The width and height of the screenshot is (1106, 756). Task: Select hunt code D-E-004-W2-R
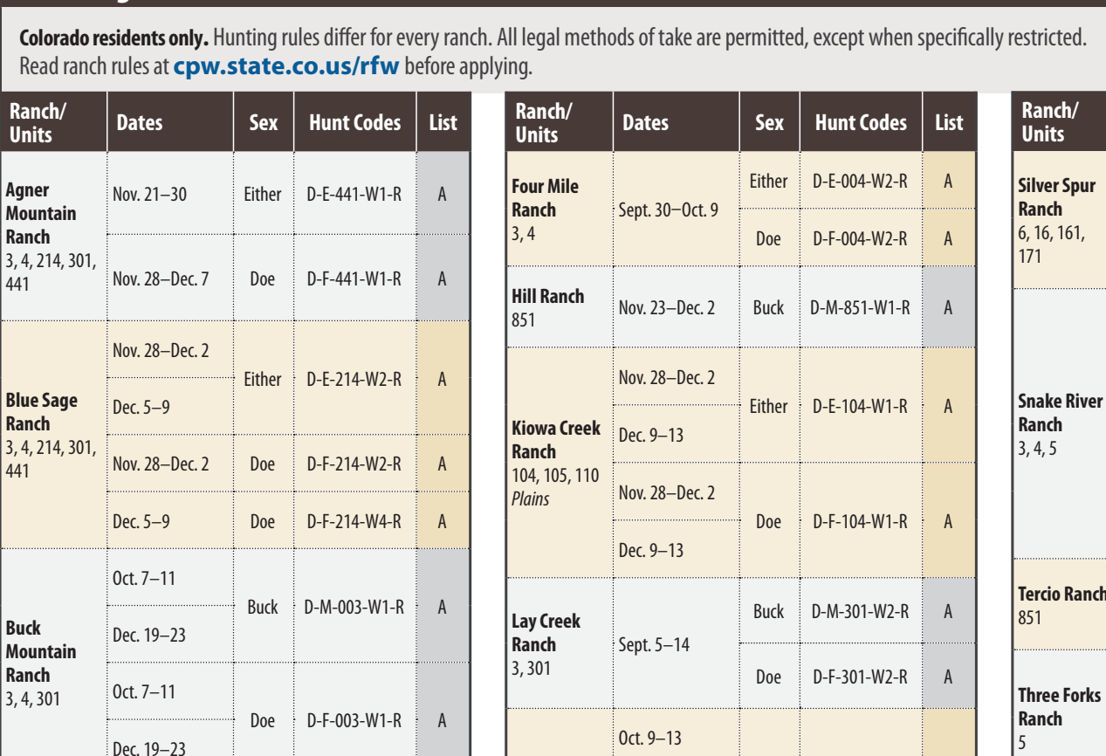tap(860, 182)
